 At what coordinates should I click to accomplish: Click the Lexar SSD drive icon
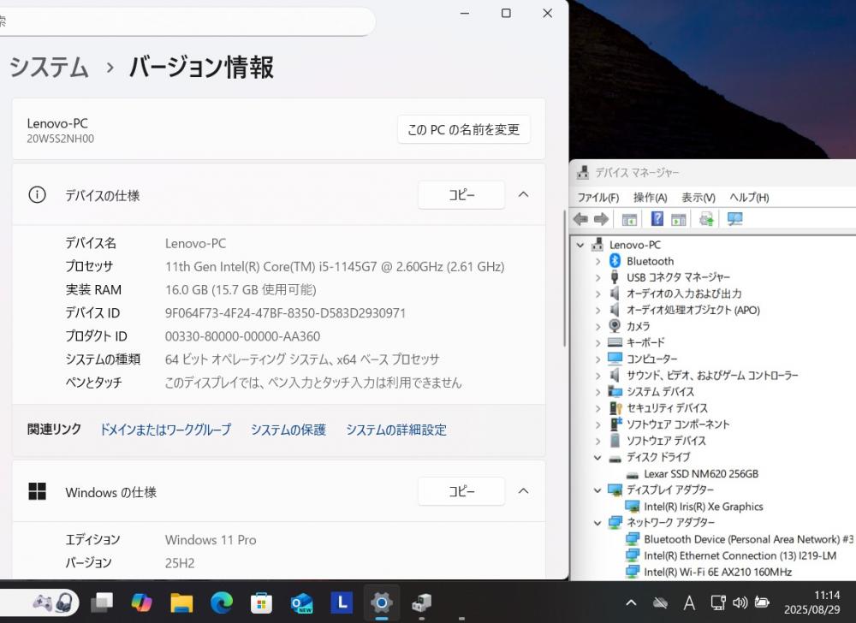click(633, 475)
